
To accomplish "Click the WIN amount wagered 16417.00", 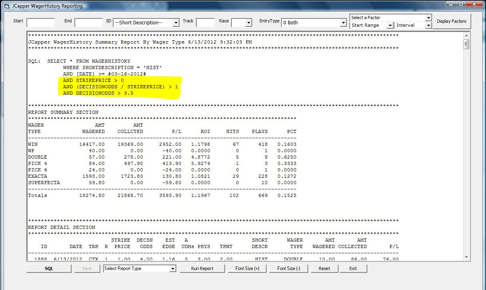I will pos(92,144).
